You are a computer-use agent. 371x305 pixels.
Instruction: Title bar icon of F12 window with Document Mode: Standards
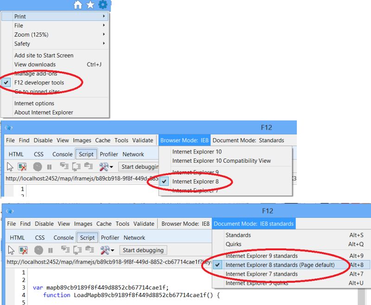(x=9, y=127)
